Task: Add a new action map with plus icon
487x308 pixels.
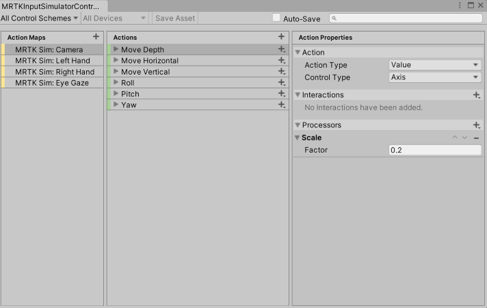Action: [x=96, y=37]
